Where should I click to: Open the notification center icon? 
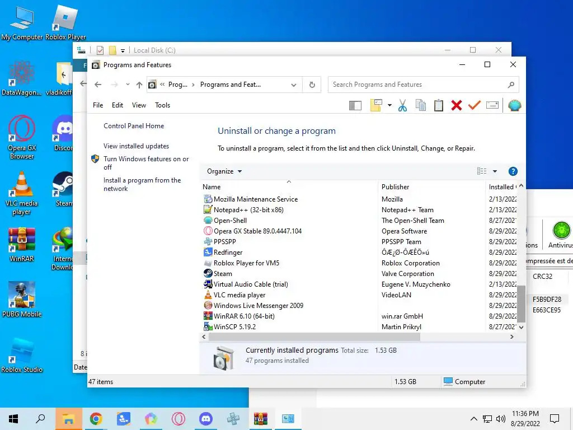click(x=555, y=419)
